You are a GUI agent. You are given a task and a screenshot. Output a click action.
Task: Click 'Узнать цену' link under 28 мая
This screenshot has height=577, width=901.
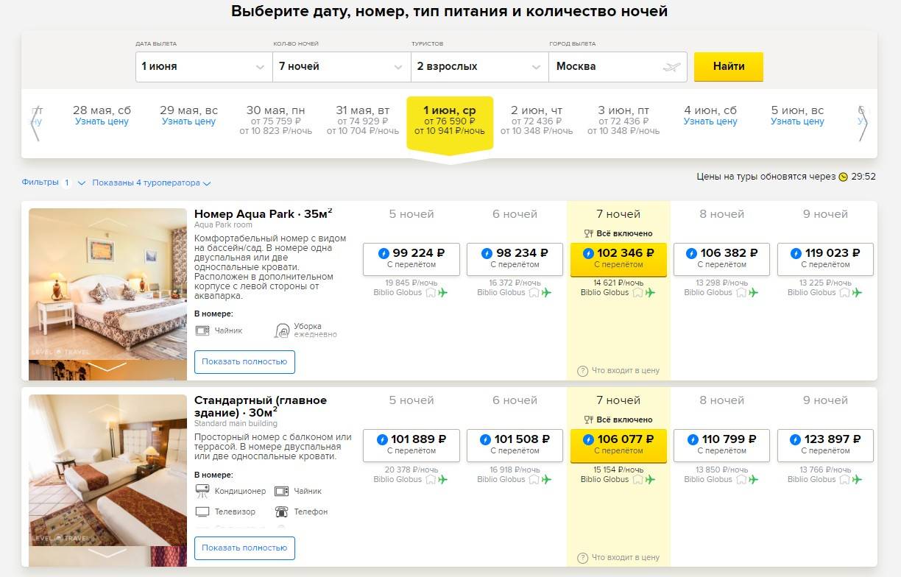pyautogui.click(x=102, y=121)
